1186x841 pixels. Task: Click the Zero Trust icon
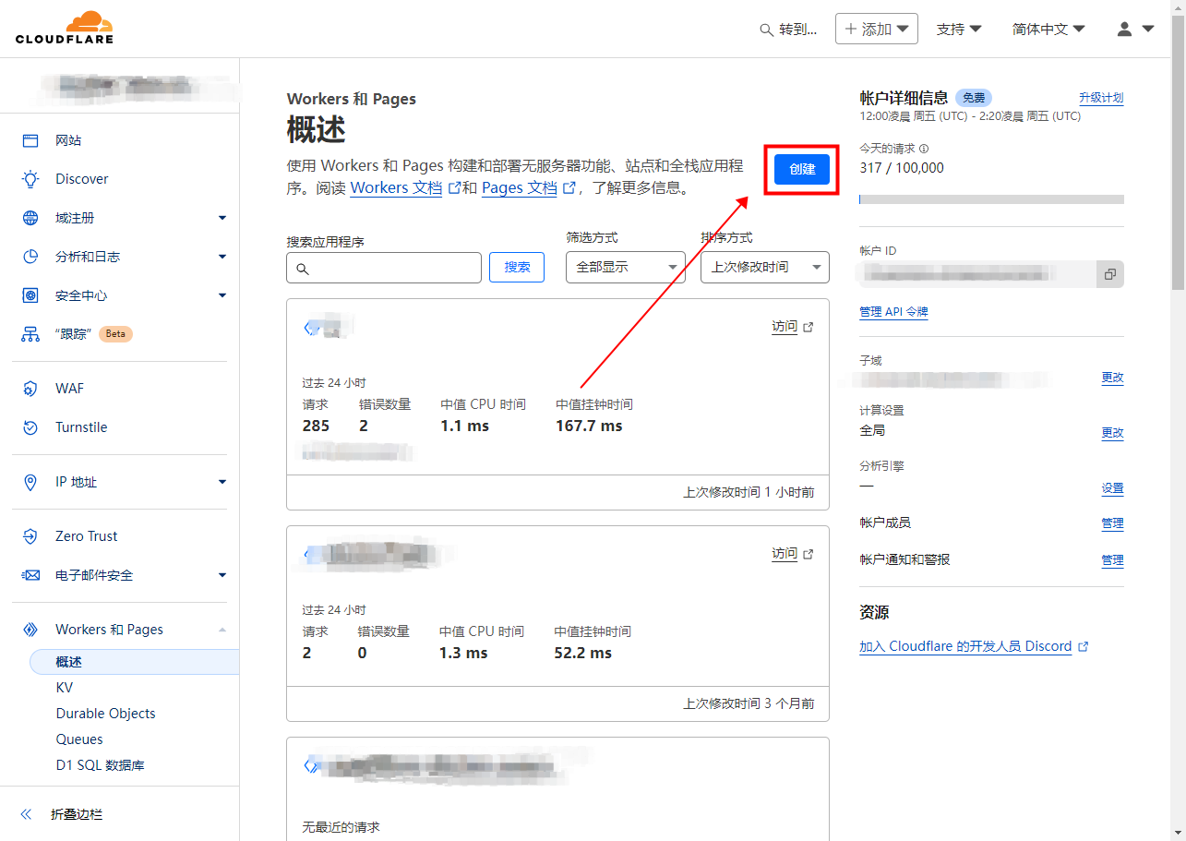click(30, 536)
